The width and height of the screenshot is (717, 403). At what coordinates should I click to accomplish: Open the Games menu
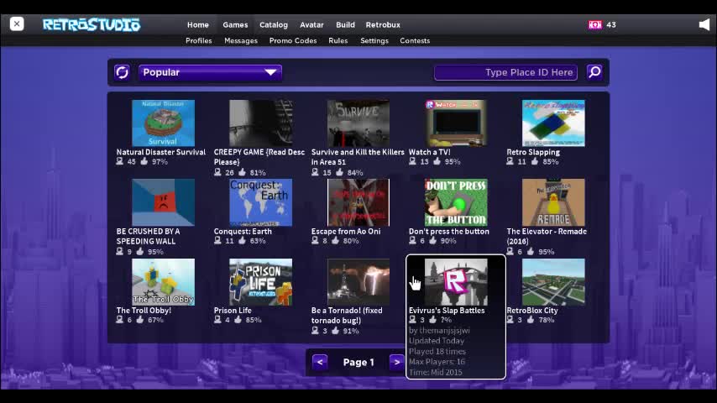pos(235,24)
